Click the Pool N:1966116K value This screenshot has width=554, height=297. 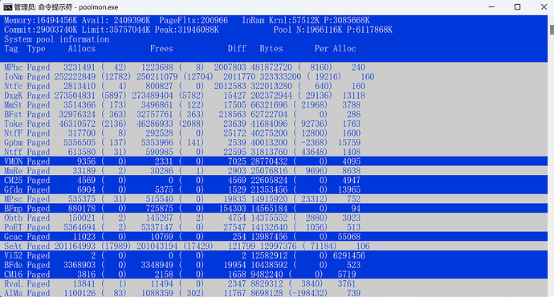(x=308, y=30)
